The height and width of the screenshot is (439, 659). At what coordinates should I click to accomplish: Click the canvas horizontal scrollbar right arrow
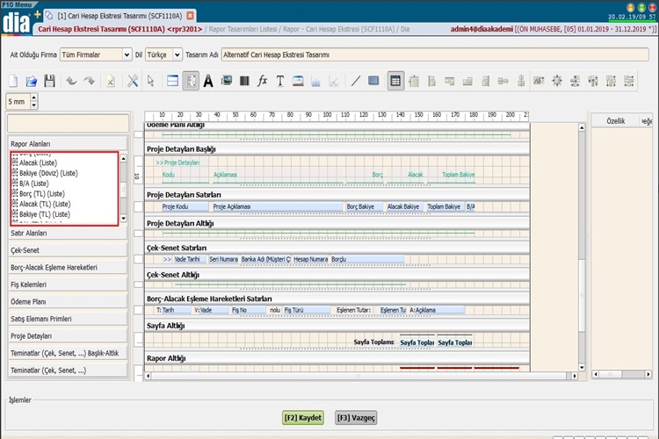pyautogui.click(x=575, y=376)
